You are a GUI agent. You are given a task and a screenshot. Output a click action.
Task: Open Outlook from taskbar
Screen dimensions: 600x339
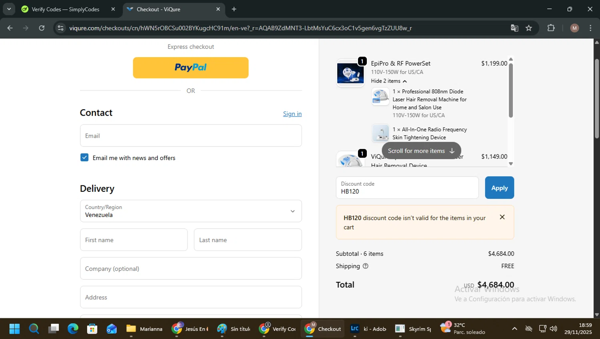(112, 329)
